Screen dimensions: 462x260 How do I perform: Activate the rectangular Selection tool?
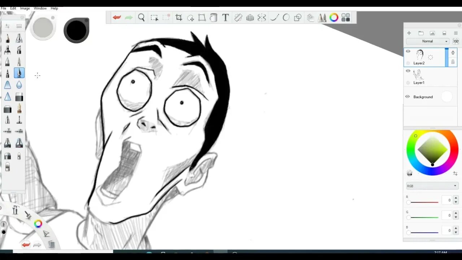(154, 17)
